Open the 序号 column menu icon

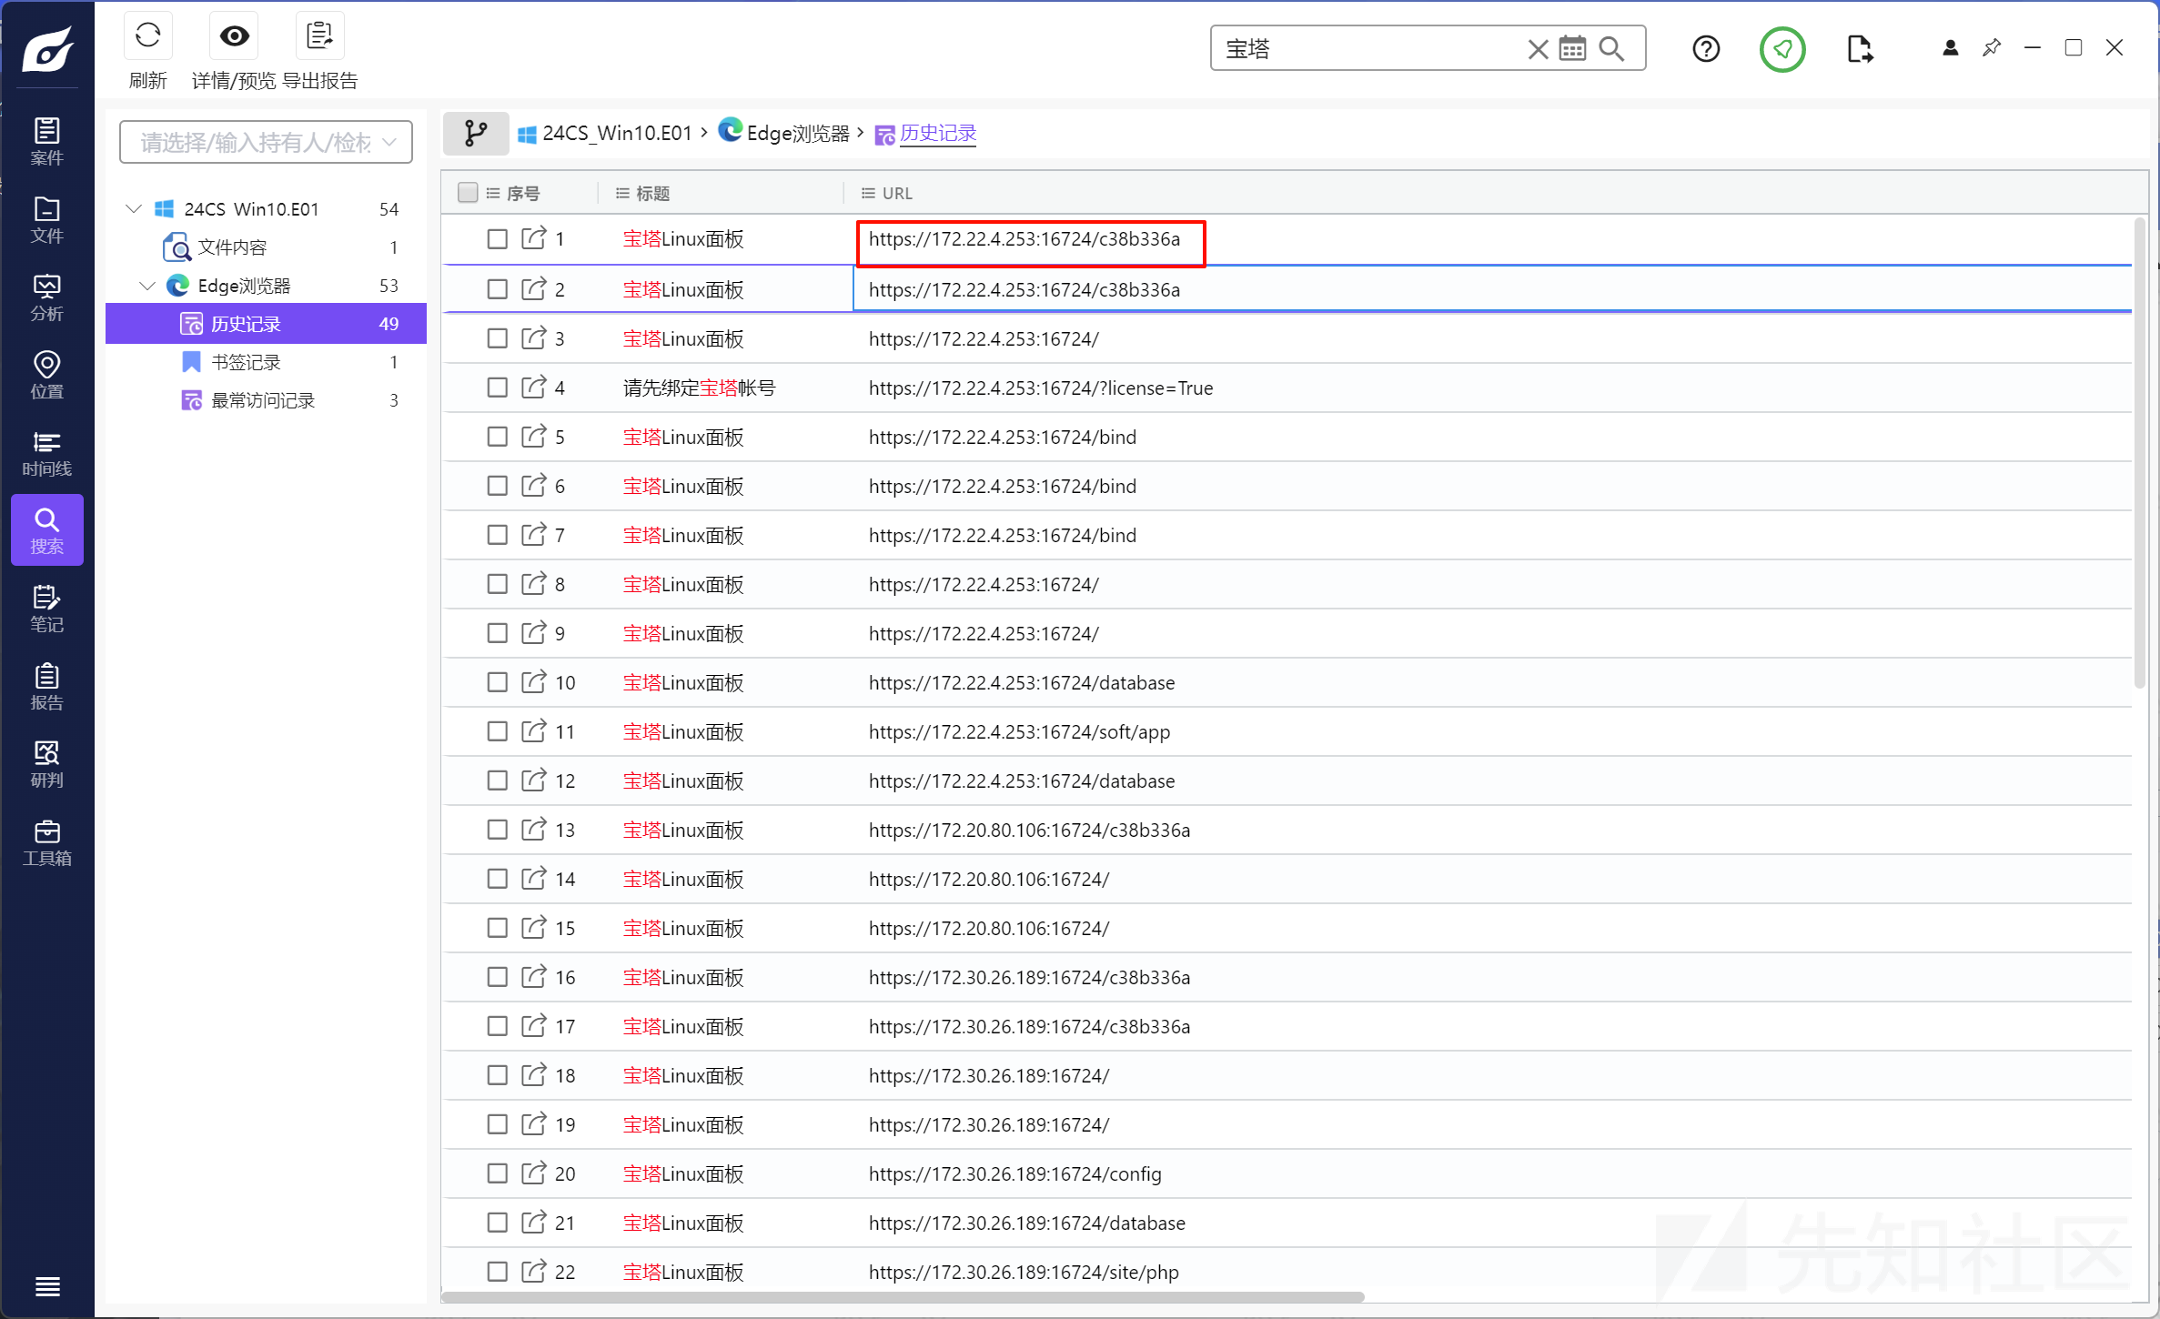tap(493, 193)
